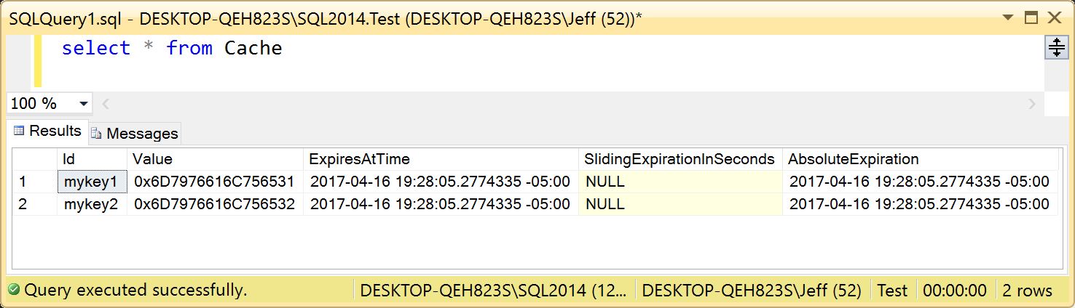1075x308 pixels.
Task: Click the green query success icon
Action: coord(13,291)
